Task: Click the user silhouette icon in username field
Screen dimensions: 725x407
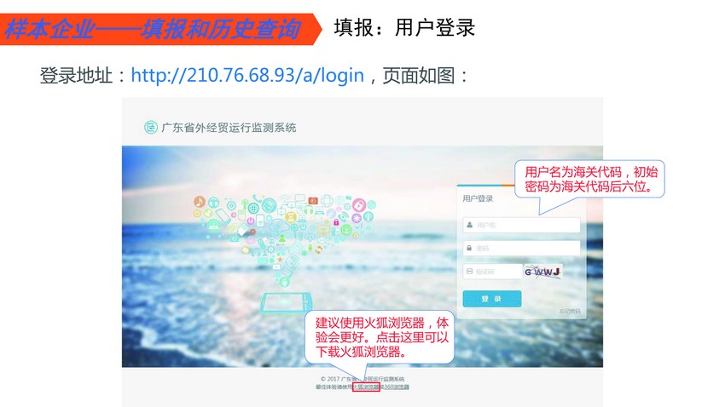Action: 470,225
